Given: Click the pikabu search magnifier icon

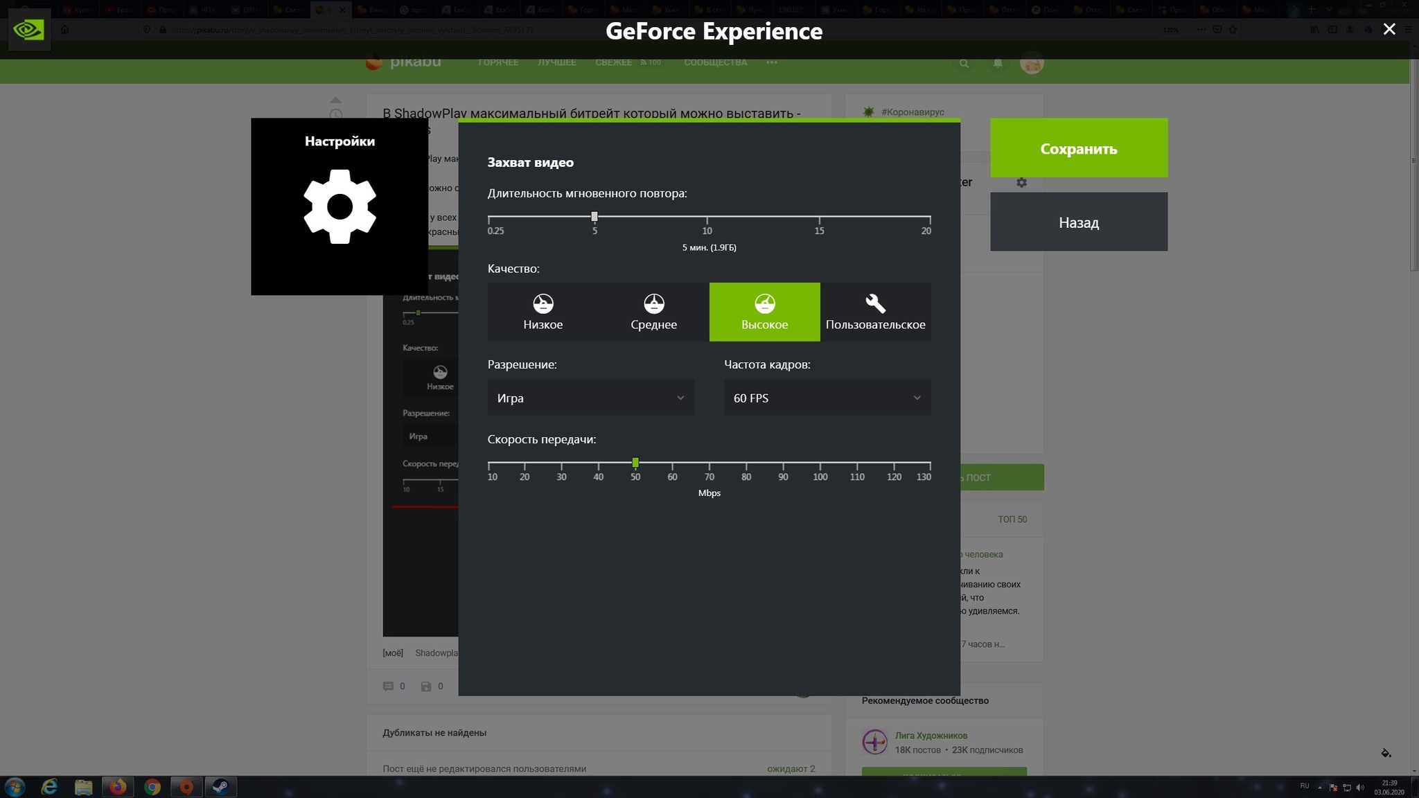Looking at the screenshot, I should 964,63.
